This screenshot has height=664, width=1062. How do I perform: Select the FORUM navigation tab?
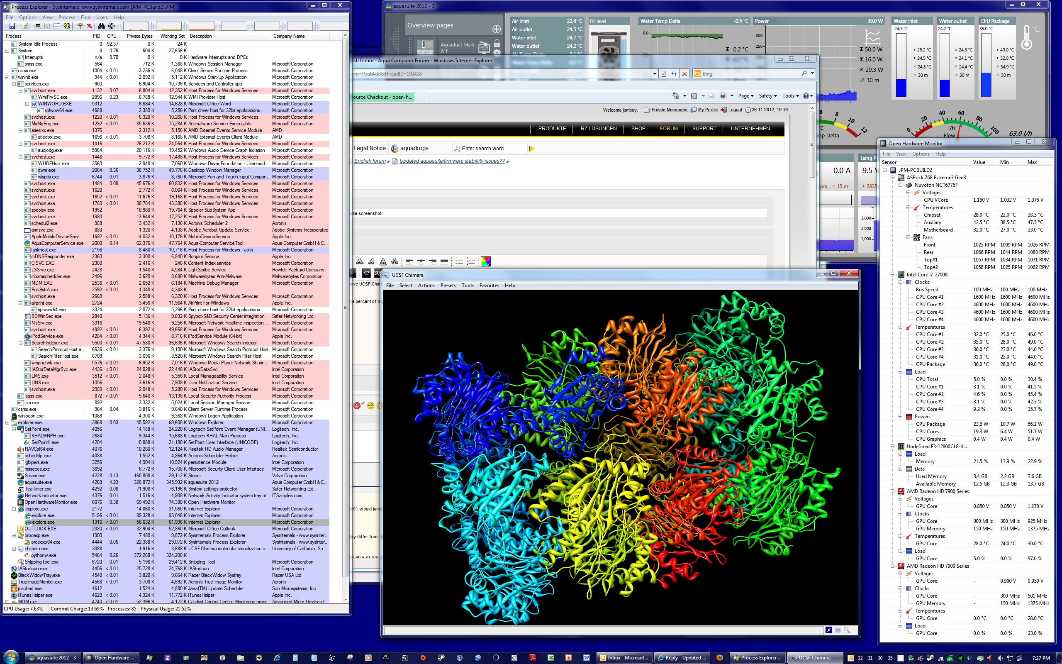point(668,129)
